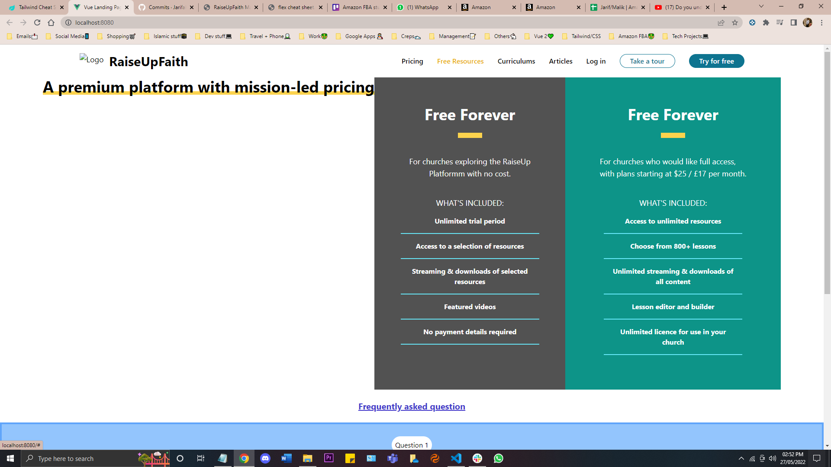The height and width of the screenshot is (467, 831).
Task: Open the Dev stuff bookmarks folder
Action: click(x=214, y=36)
